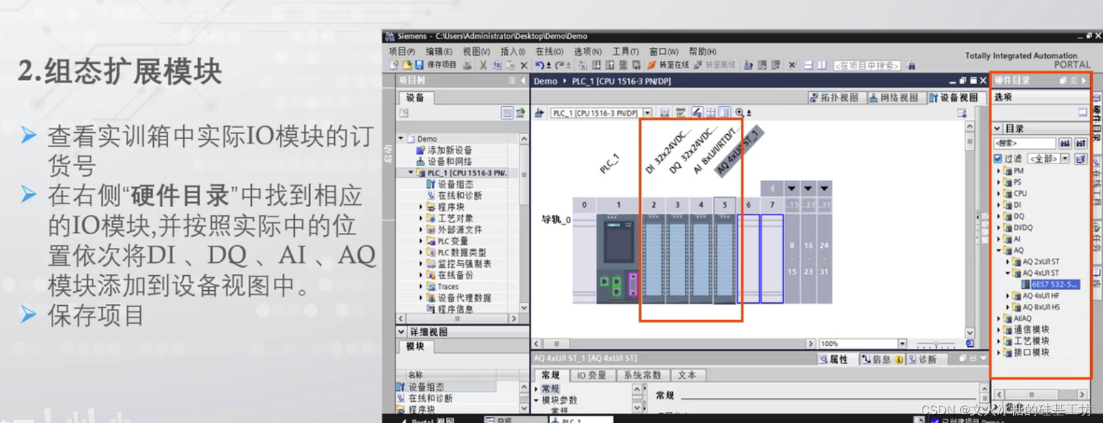Image resolution: width=1103 pixels, height=423 pixels.
Task: Click the save project disk icon
Action: (419, 65)
